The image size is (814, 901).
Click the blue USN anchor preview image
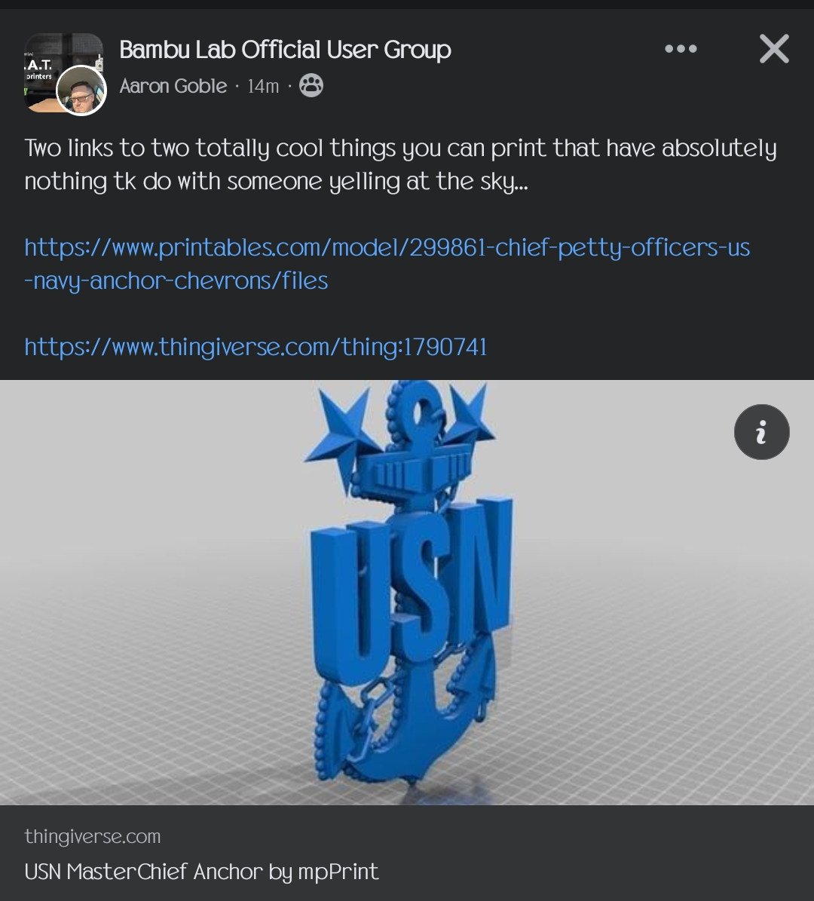(407, 593)
